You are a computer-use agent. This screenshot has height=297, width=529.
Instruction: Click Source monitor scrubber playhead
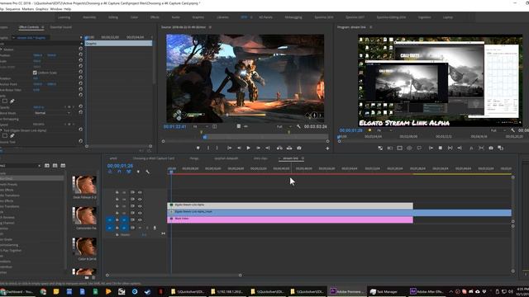point(205,137)
